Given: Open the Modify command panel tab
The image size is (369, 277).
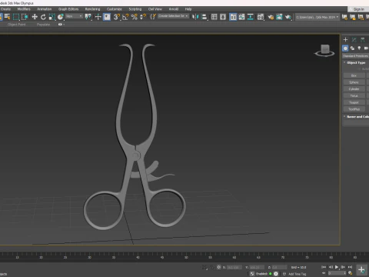Looking at the screenshot, I should (x=354, y=39).
